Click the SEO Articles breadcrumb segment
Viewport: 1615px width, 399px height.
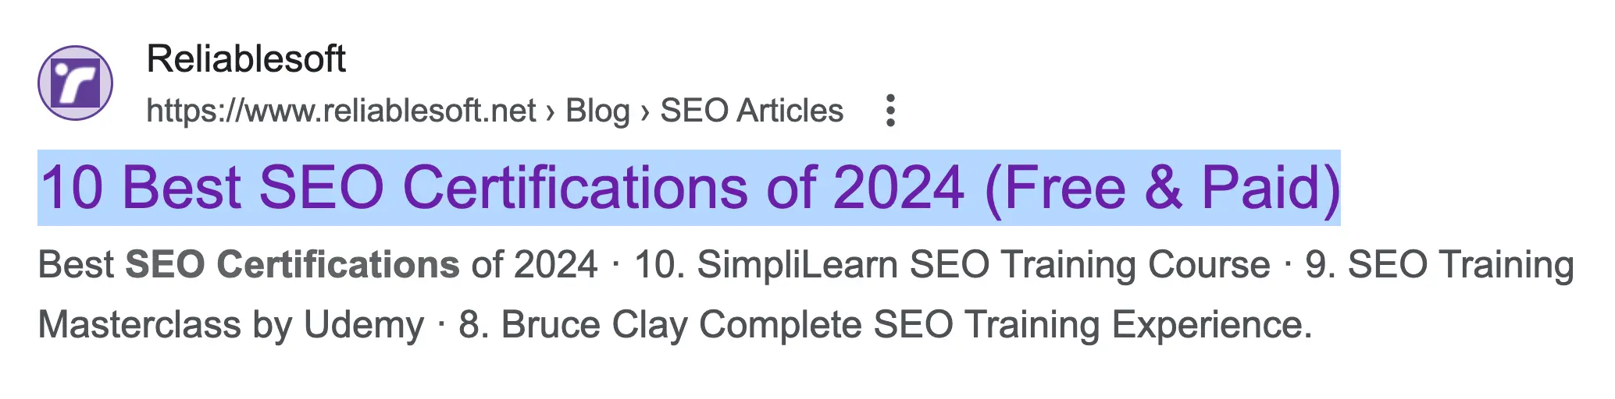pyautogui.click(x=751, y=111)
